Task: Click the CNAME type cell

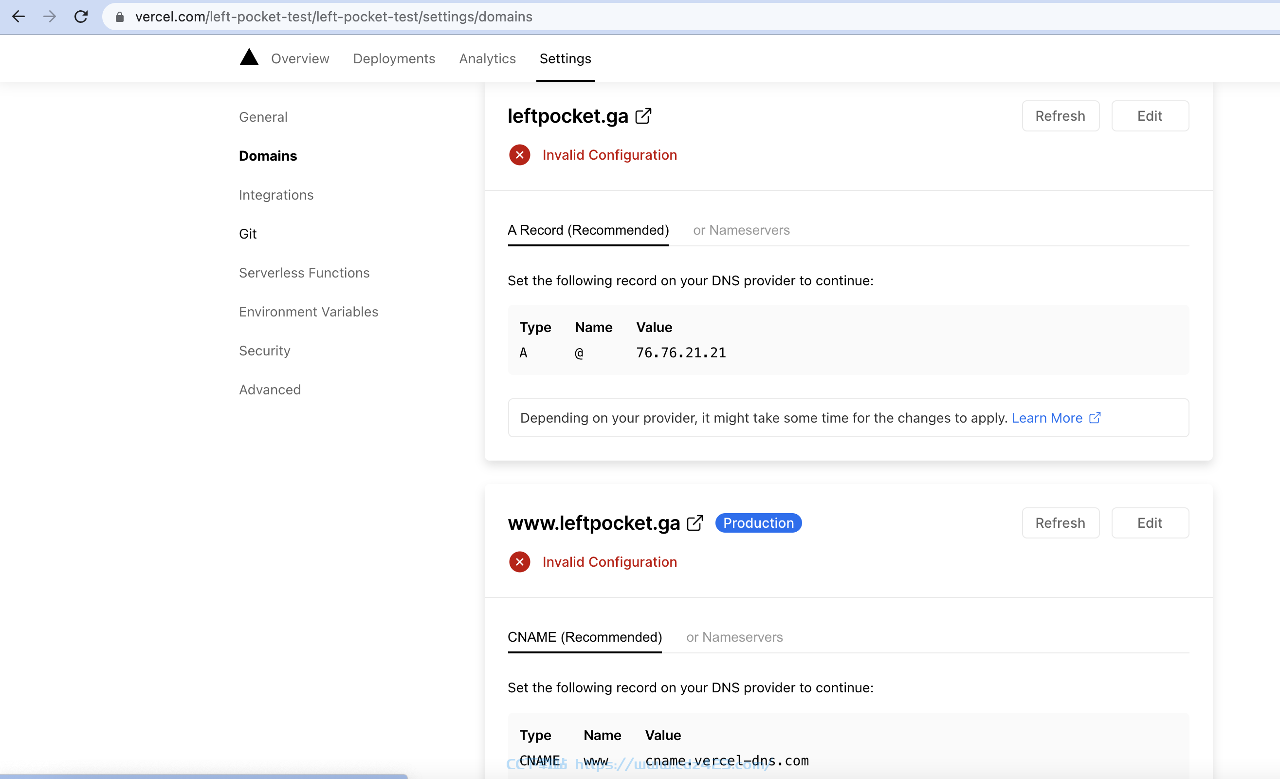Action: (x=540, y=761)
